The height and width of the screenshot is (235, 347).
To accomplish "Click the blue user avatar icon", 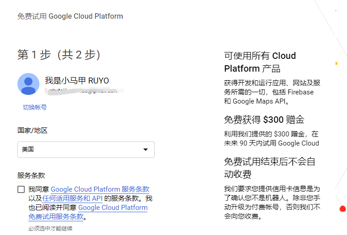I will coord(28,84).
